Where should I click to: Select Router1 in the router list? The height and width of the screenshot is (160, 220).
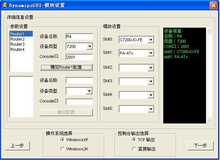pyautogui.click(x=21, y=34)
